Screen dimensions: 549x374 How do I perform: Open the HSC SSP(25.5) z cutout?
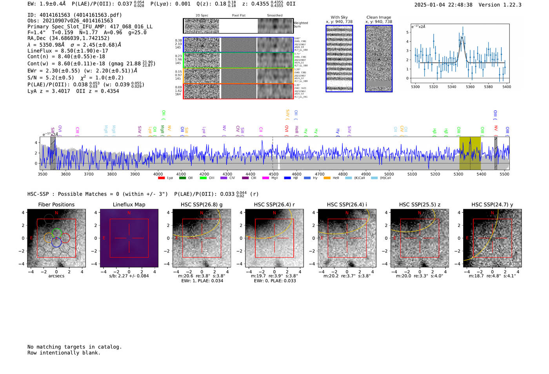click(420, 238)
